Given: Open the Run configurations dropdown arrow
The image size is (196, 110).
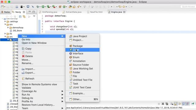Looking at the screenshot, I should pos(45,7).
